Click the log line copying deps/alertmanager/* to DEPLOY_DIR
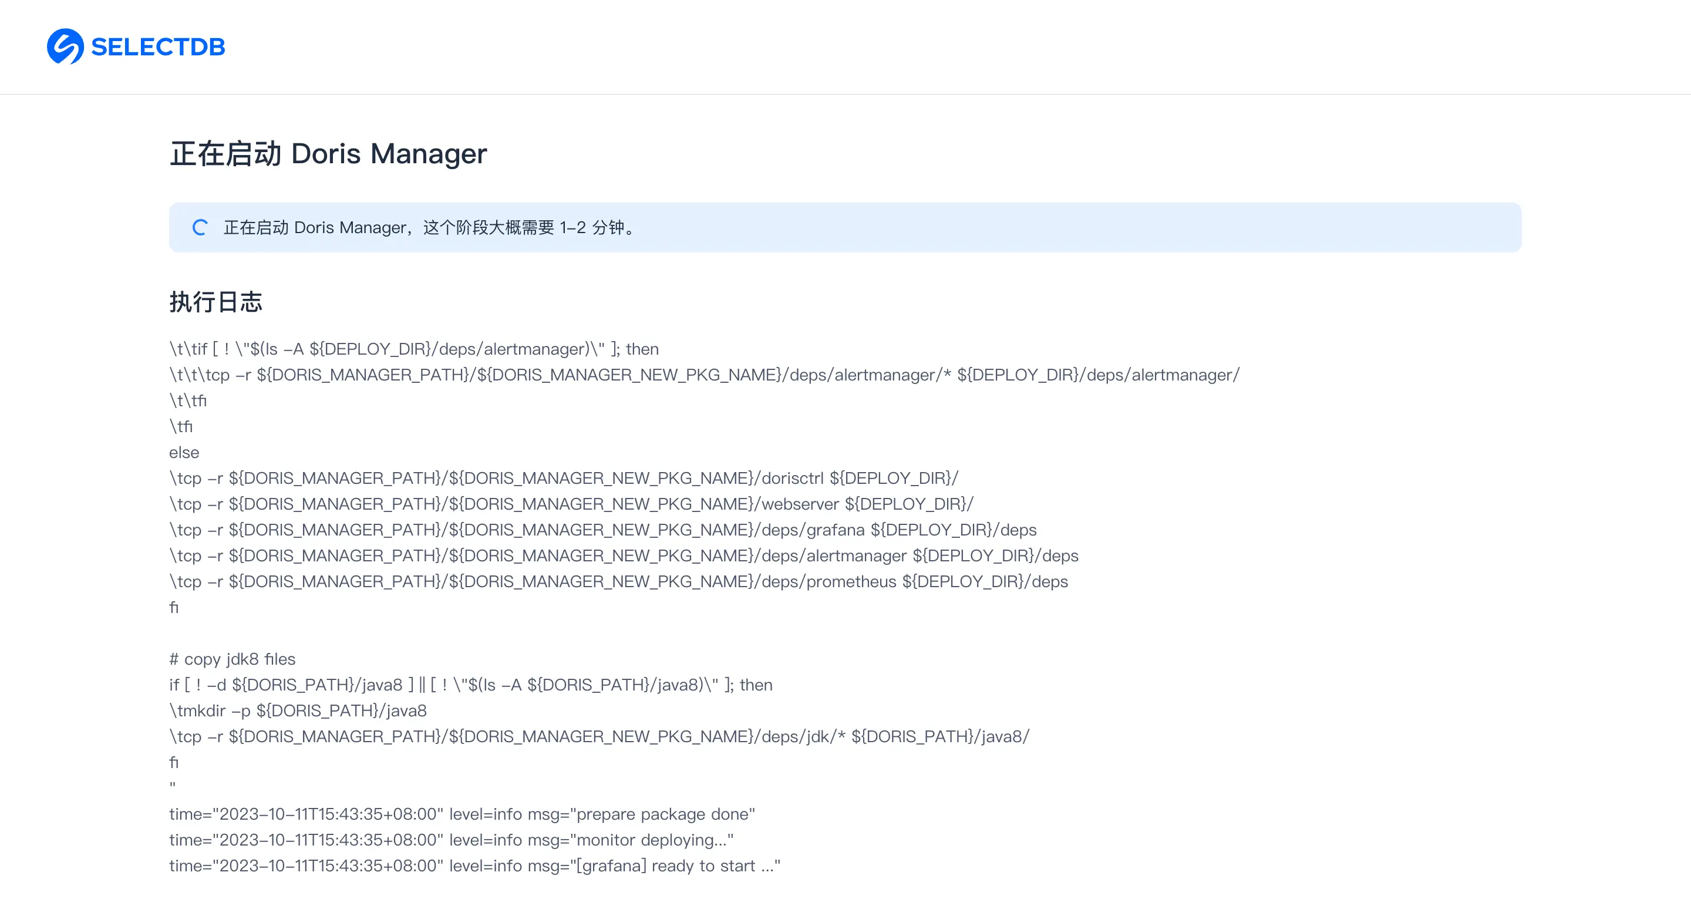This screenshot has width=1691, height=916. coord(705,375)
